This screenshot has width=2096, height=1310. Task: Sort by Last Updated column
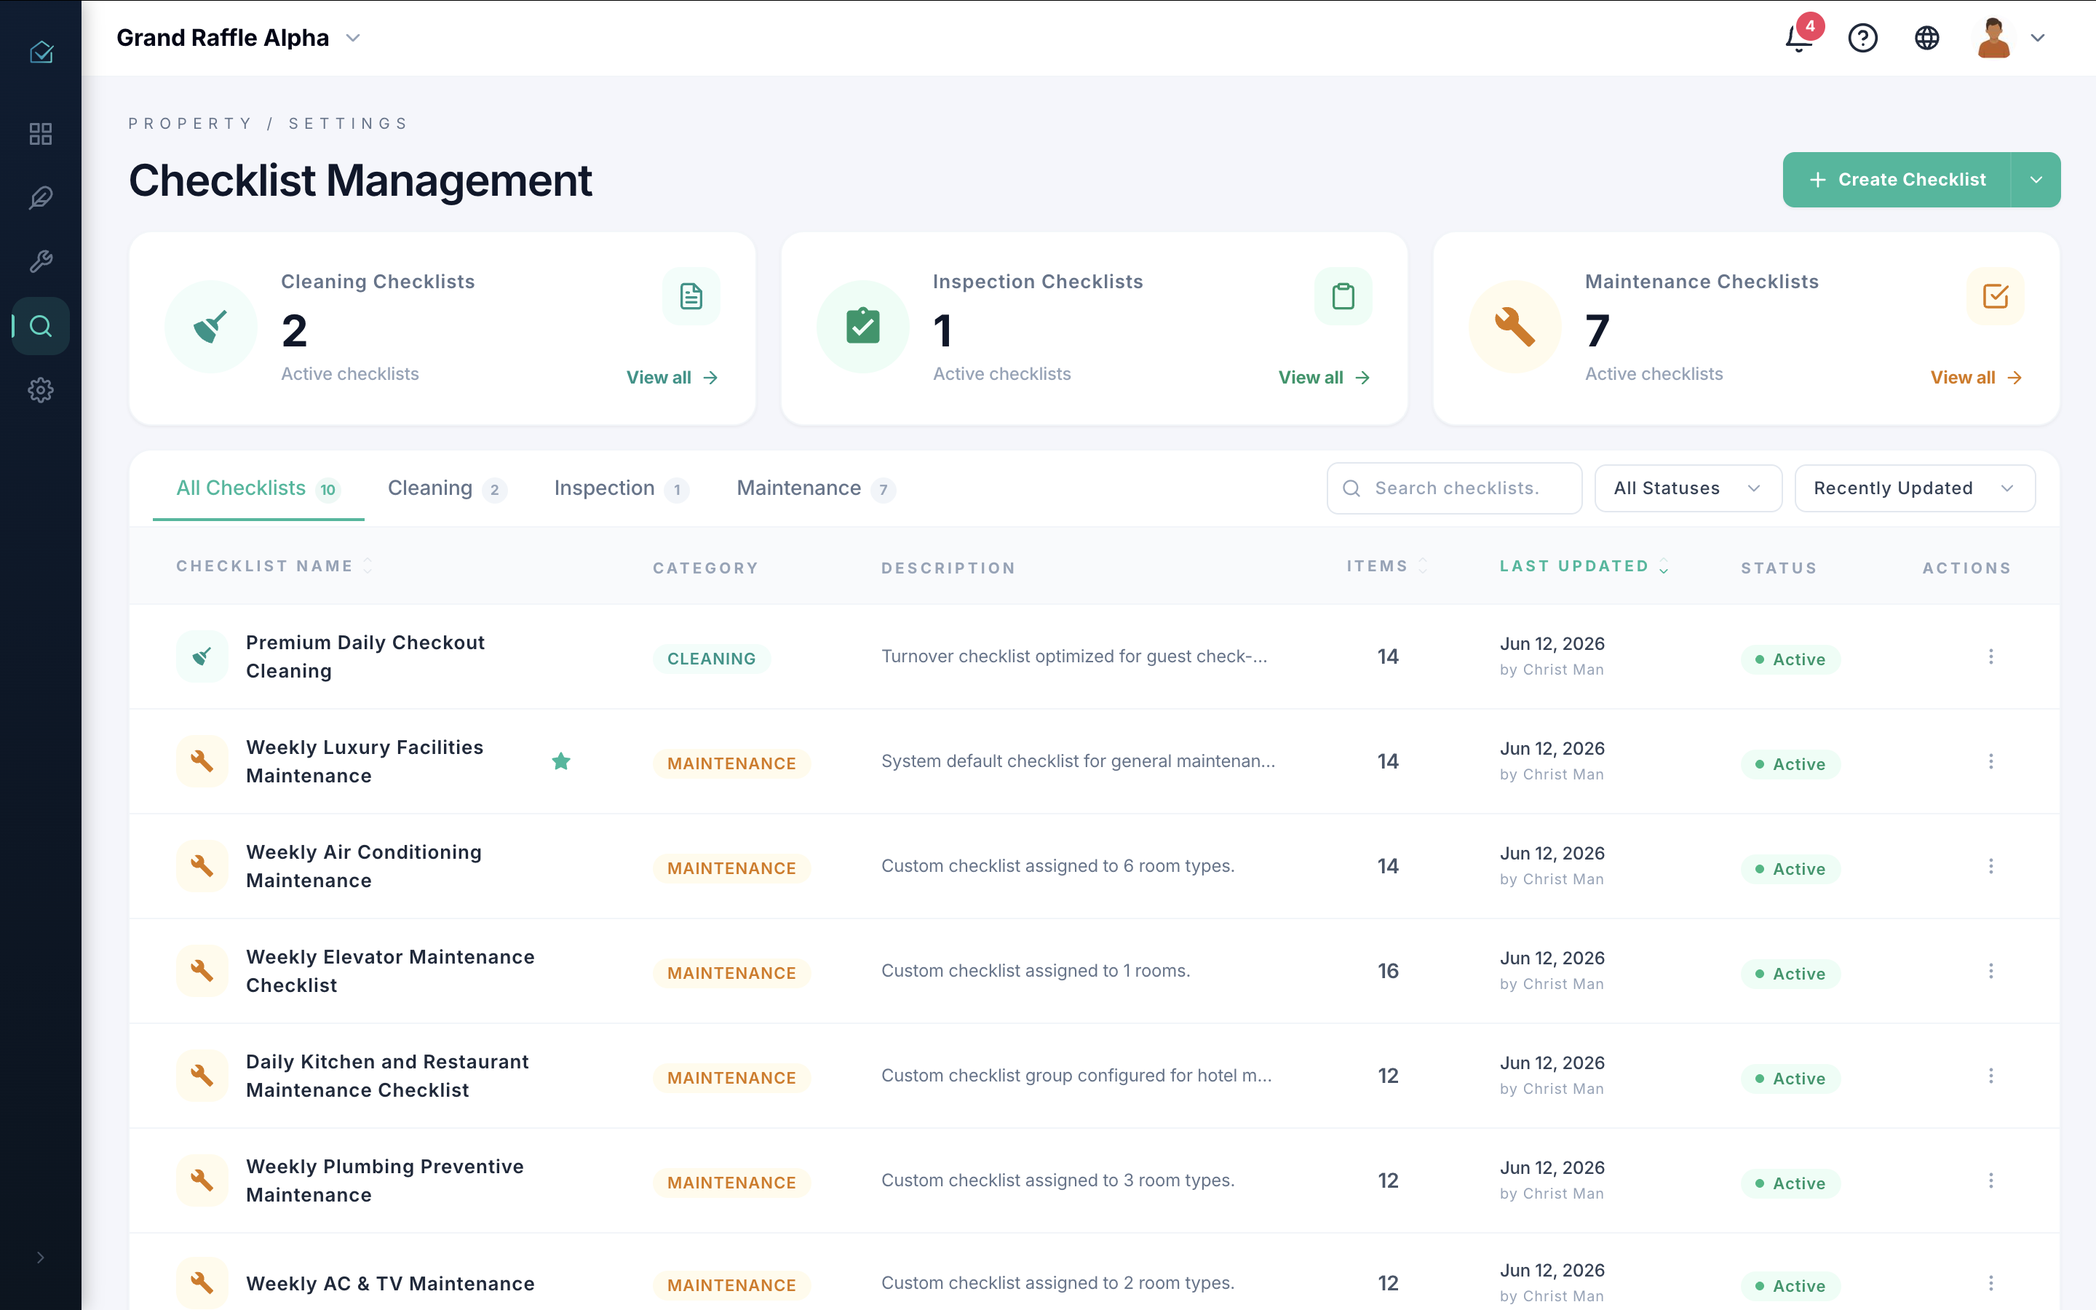[x=1584, y=565]
